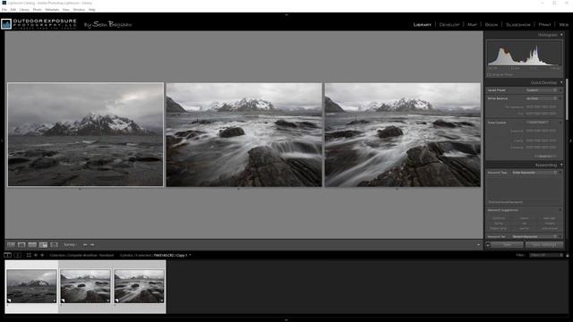Toggle the Original Photo checkbox under histogram
This screenshot has width=573, height=322.
point(489,74)
